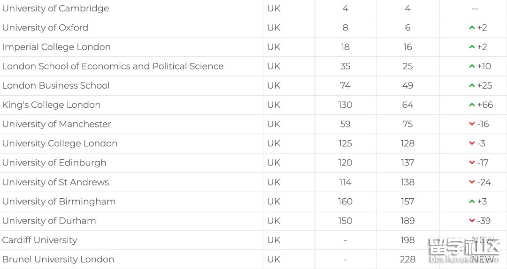507x269 pixels.
Task: Click the red down arrow next to -17
Action: click(472, 163)
